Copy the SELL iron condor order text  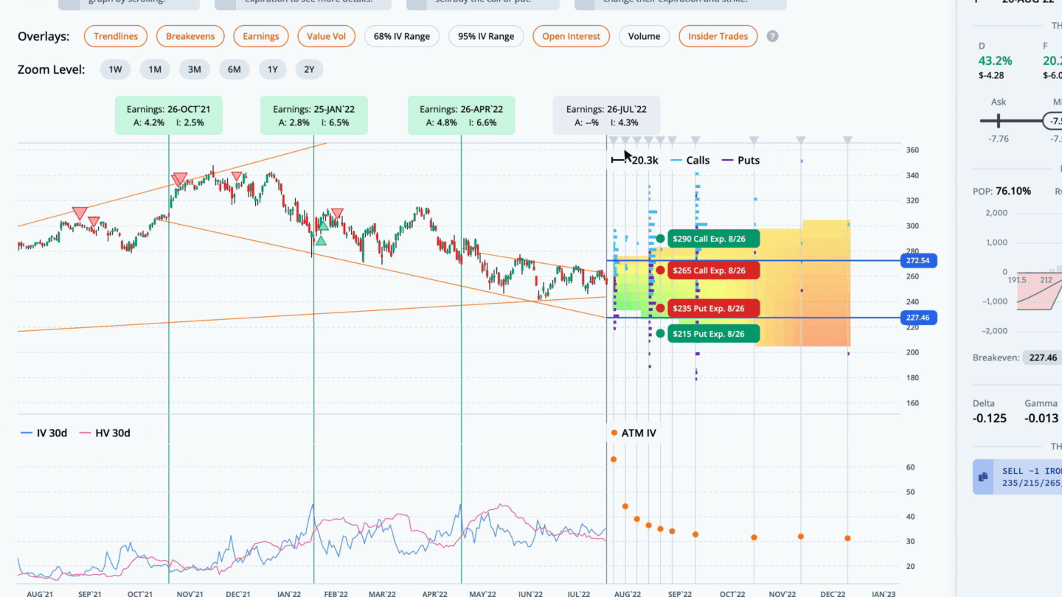(x=983, y=477)
